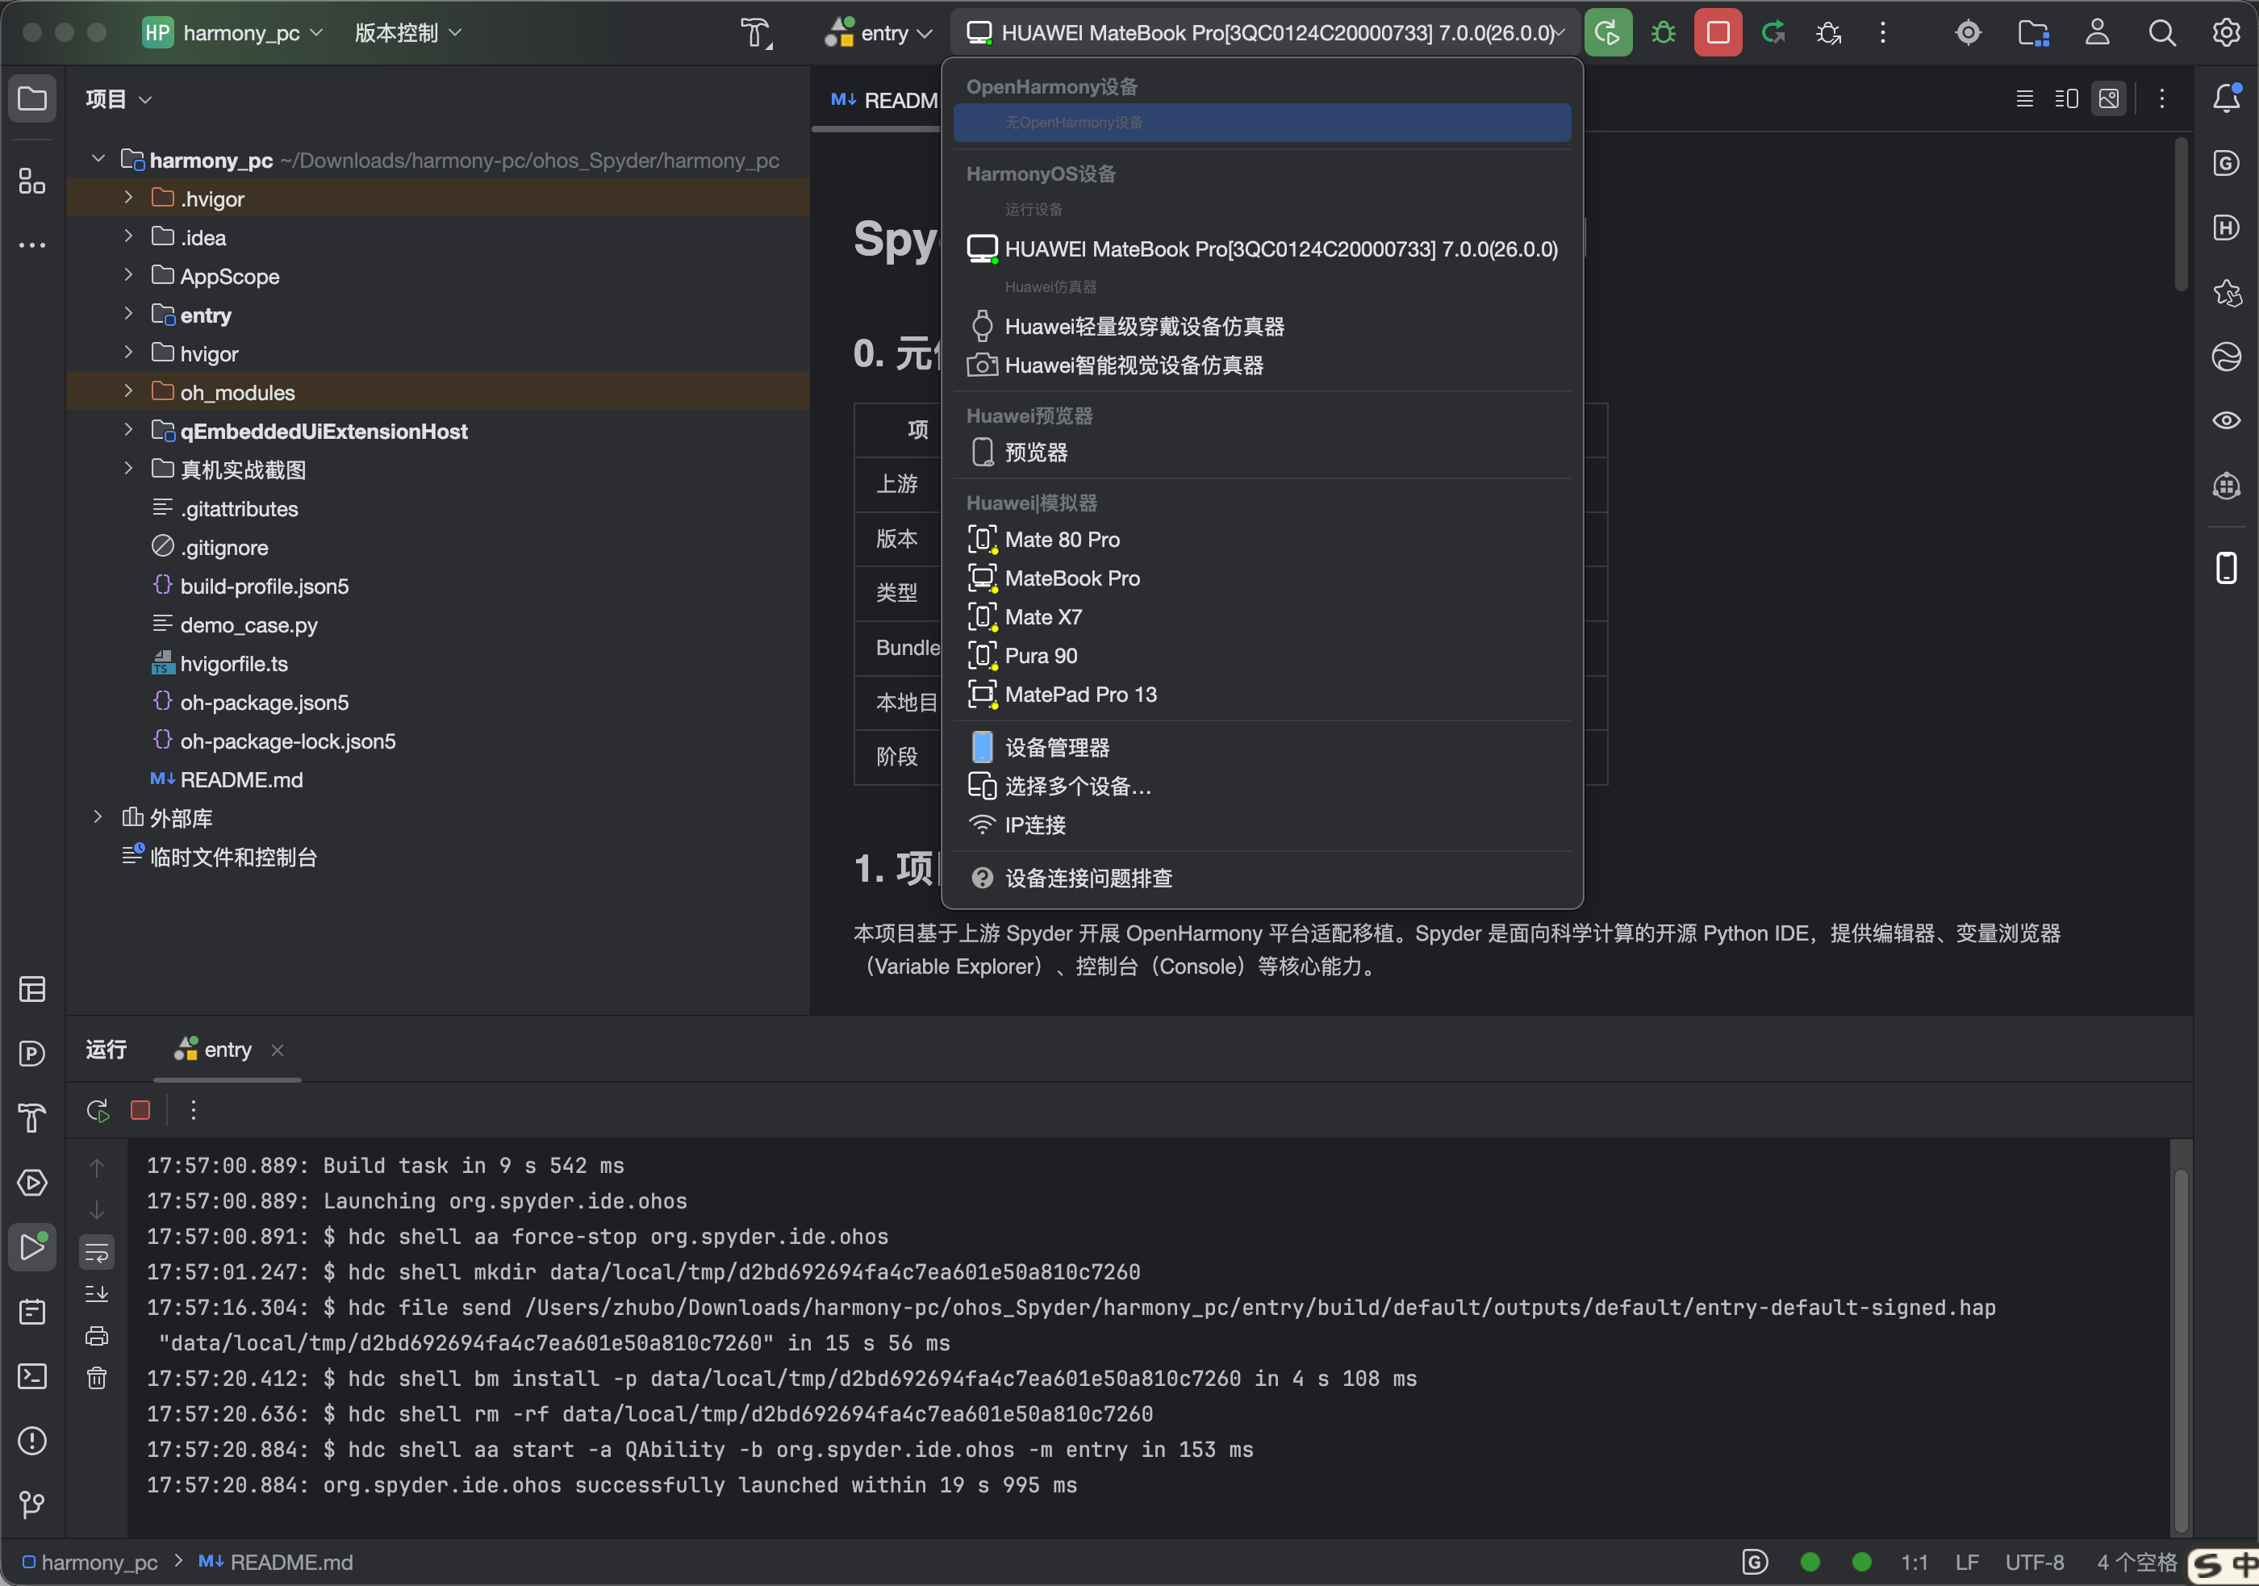Switch README to editor-only view

click(x=2025, y=98)
